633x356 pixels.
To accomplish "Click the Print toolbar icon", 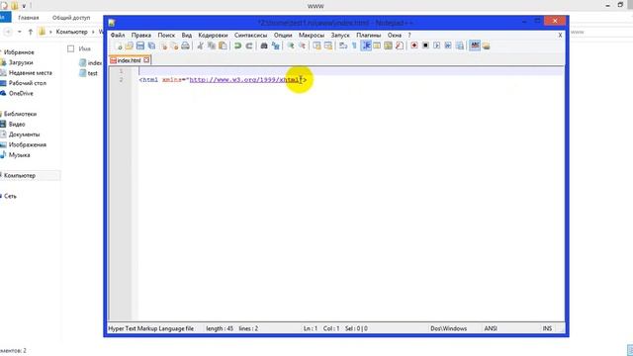I will [185, 46].
